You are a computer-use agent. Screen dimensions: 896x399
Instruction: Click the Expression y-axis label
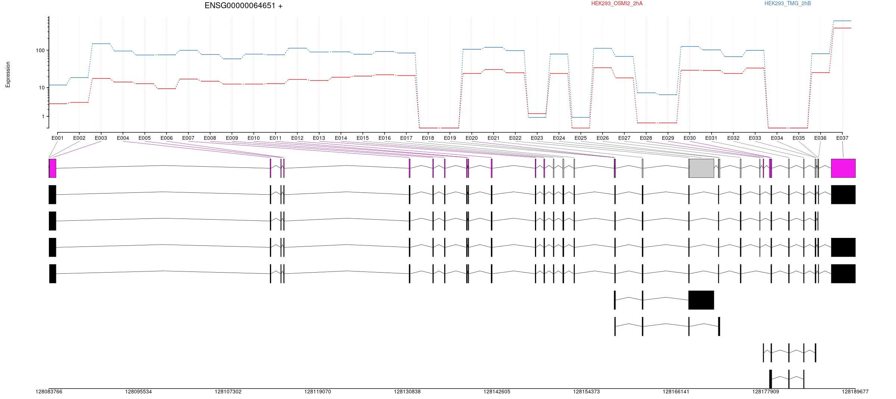coord(8,75)
